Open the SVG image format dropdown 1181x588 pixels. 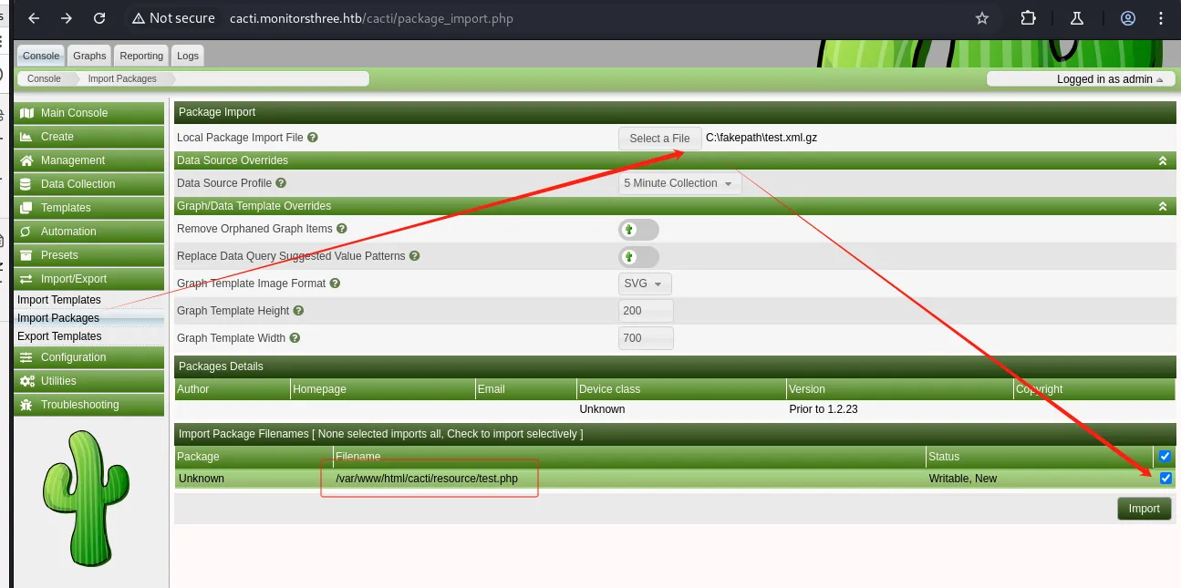pos(645,284)
